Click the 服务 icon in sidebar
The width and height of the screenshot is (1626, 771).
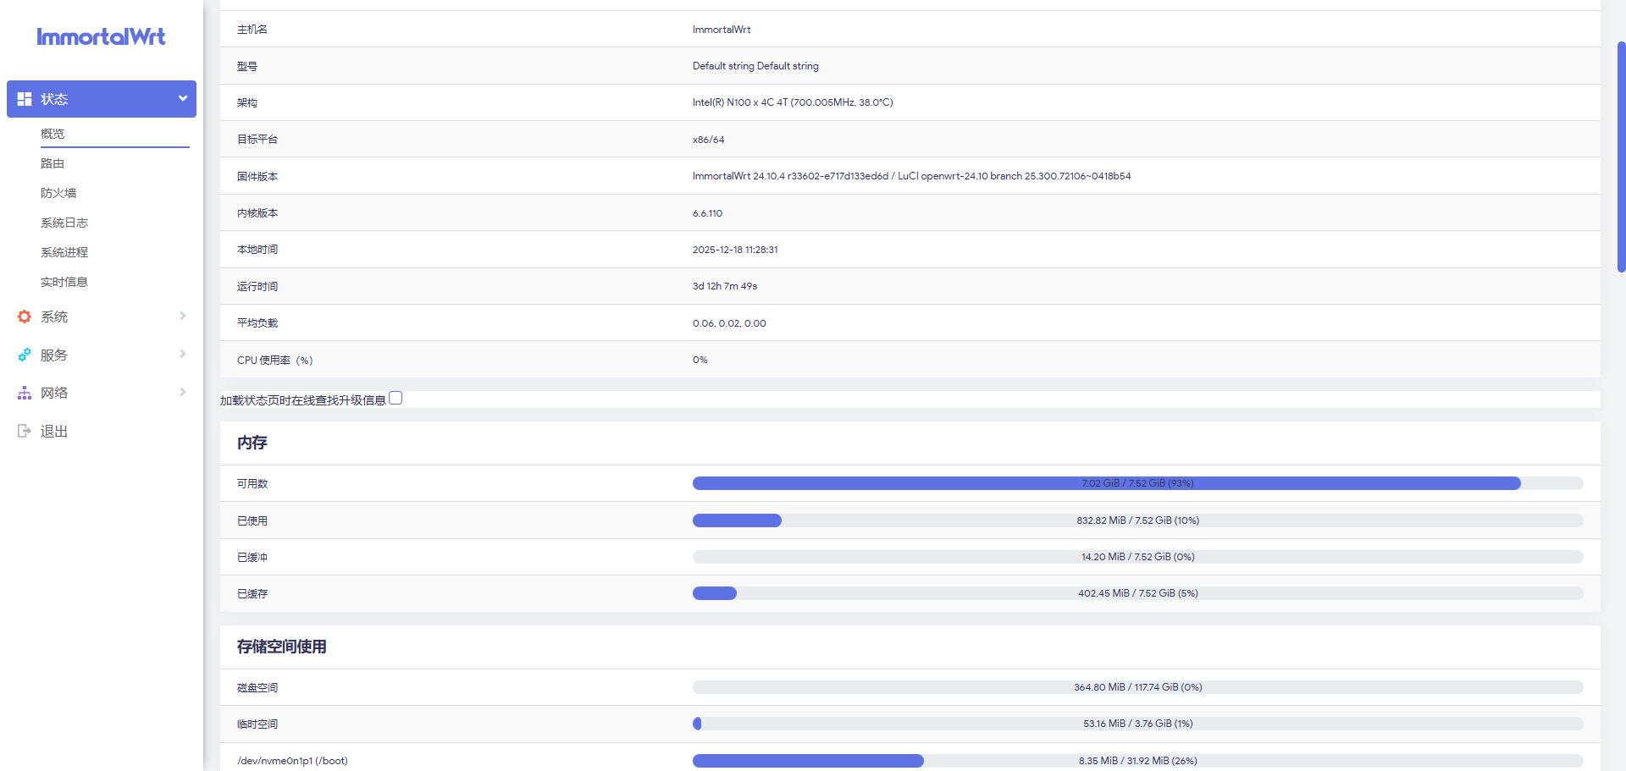[x=25, y=355]
